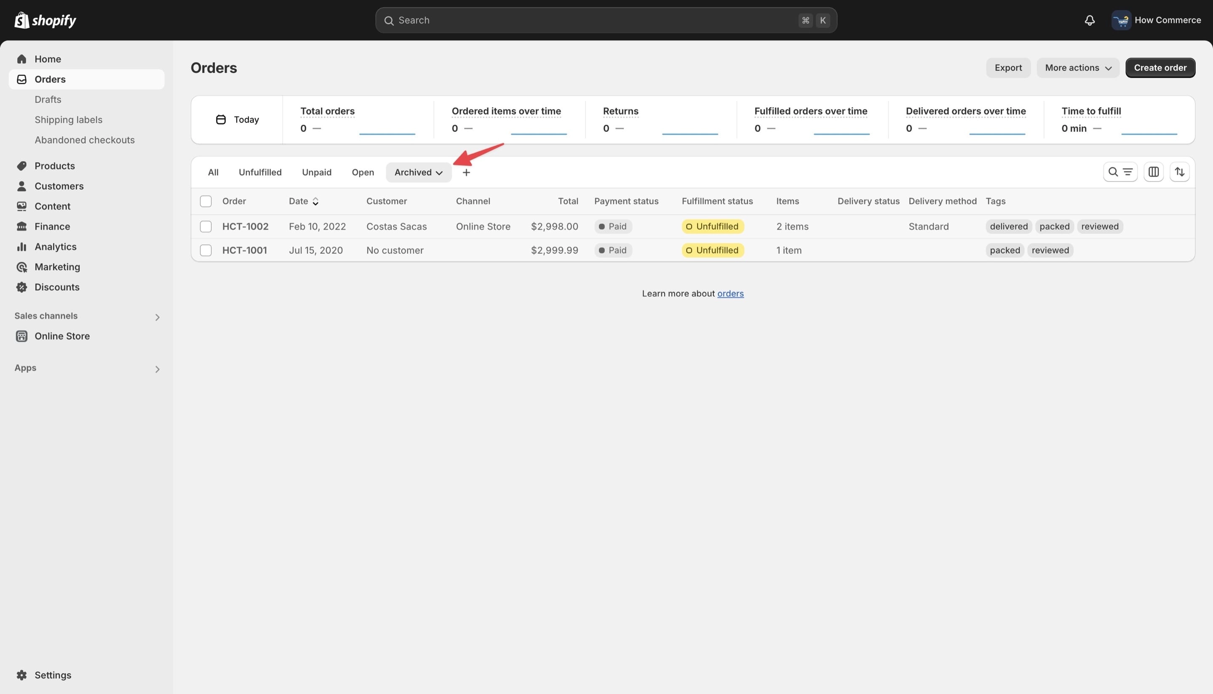The height and width of the screenshot is (694, 1213).
Task: Click the delivered tag on HCT-1002
Action: [1008, 226]
